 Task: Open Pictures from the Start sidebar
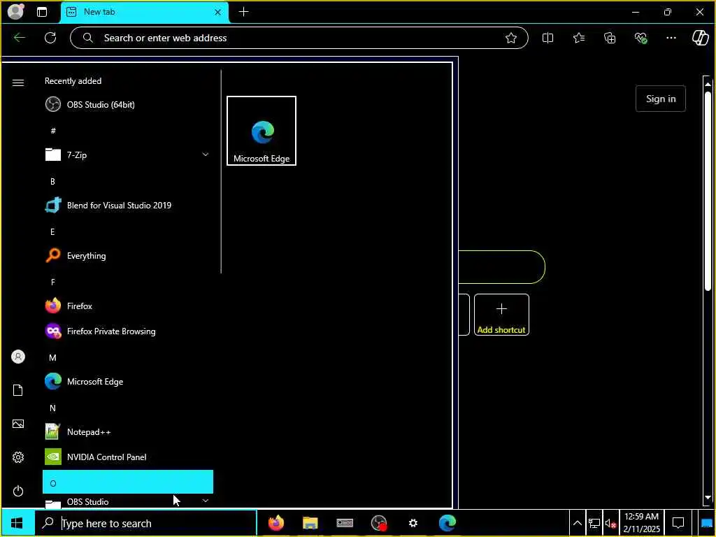[18, 424]
